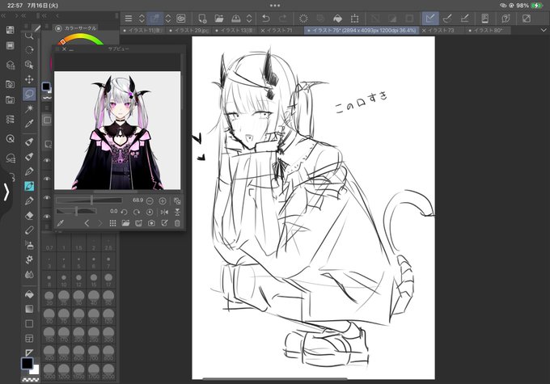Toggle third layer eye visibility icon
The width and height of the screenshot is (550, 384).
(47, 197)
